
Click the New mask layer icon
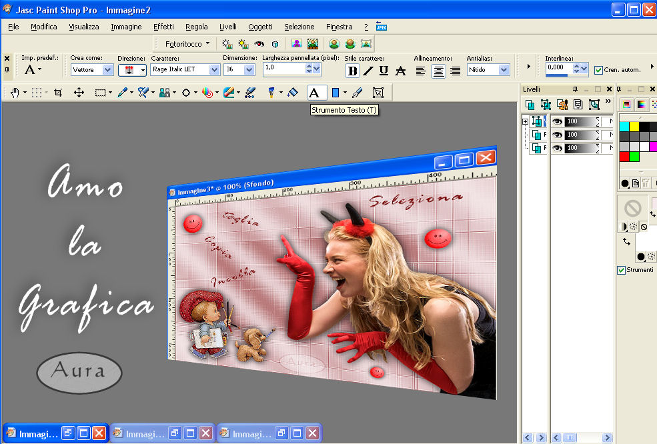[x=578, y=105]
